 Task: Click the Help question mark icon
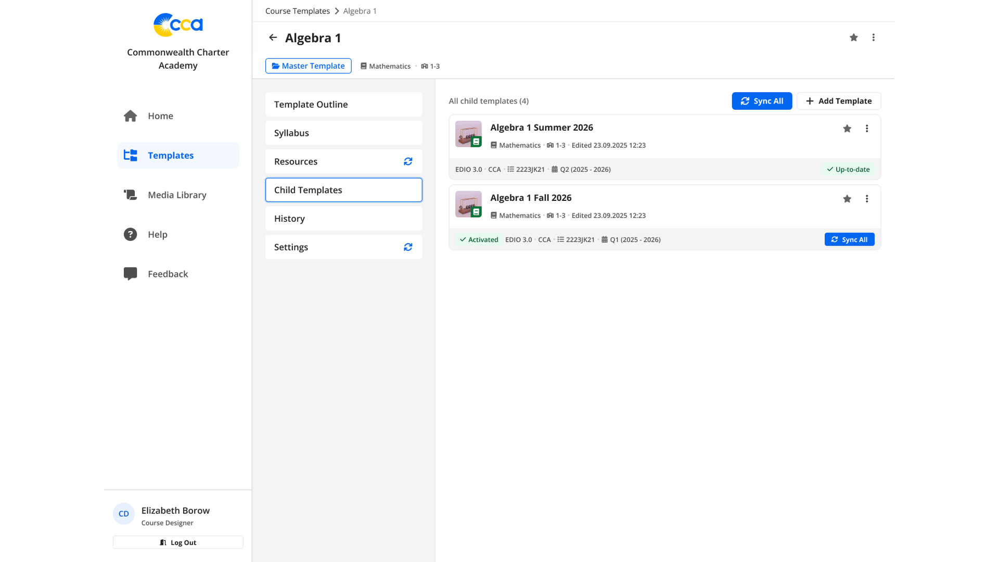point(131,234)
